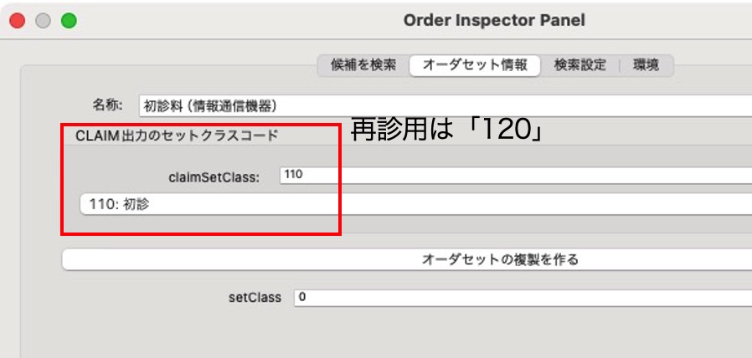Click the 再診用は「120」 annotation text
The width and height of the screenshot is (752, 358).
tap(442, 131)
